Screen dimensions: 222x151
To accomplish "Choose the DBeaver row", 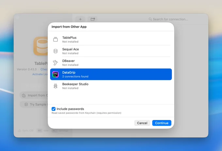I will [x=111, y=63].
